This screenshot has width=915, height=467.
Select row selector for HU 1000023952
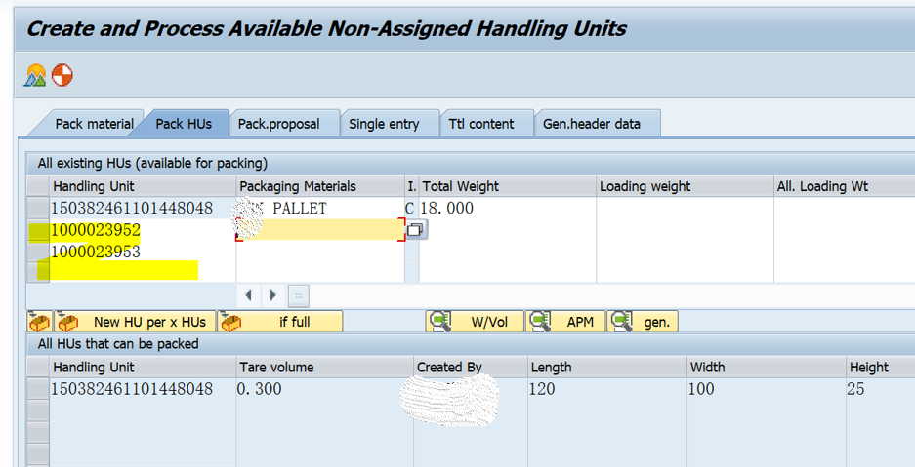click(38, 230)
